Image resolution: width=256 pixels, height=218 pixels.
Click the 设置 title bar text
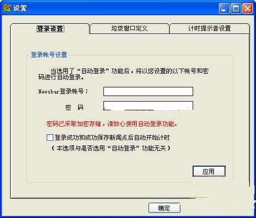(x=20, y=8)
